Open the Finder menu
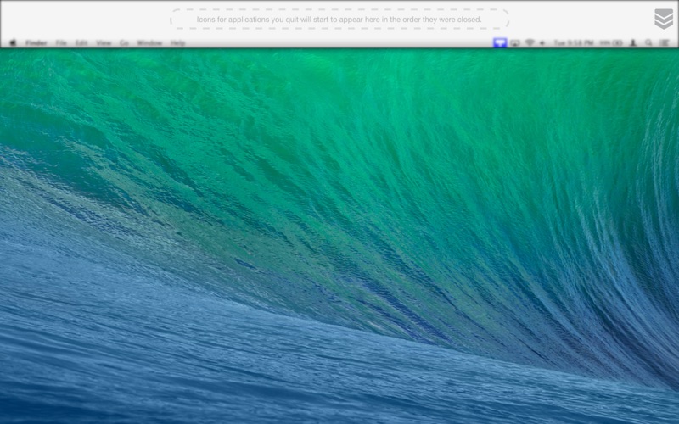This screenshot has height=424, width=679. pos(36,43)
